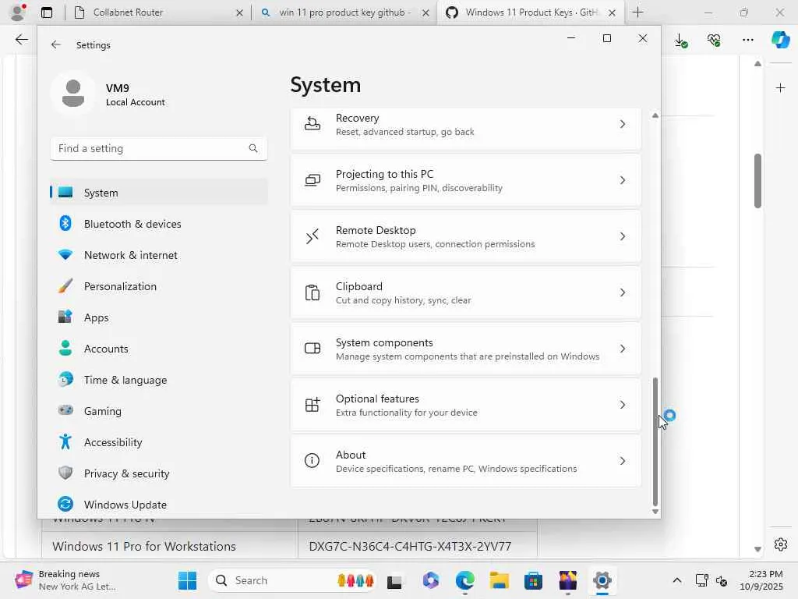The height and width of the screenshot is (599, 798).
Task: Click the Optional features icon
Action: point(312,405)
